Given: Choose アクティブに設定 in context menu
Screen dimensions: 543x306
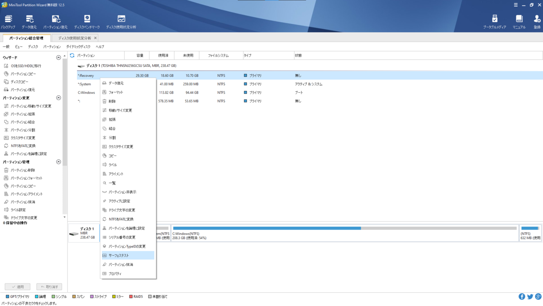Looking at the screenshot, I should 128,201.
